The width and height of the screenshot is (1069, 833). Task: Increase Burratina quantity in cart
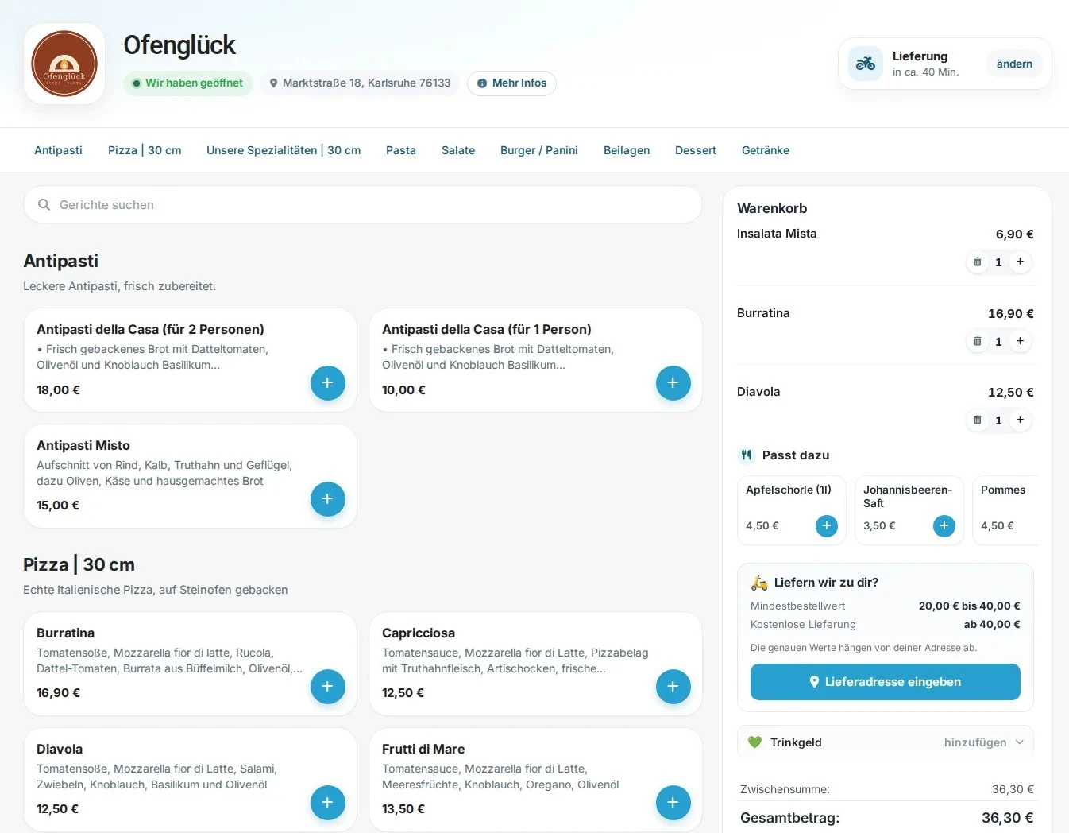tap(1021, 341)
